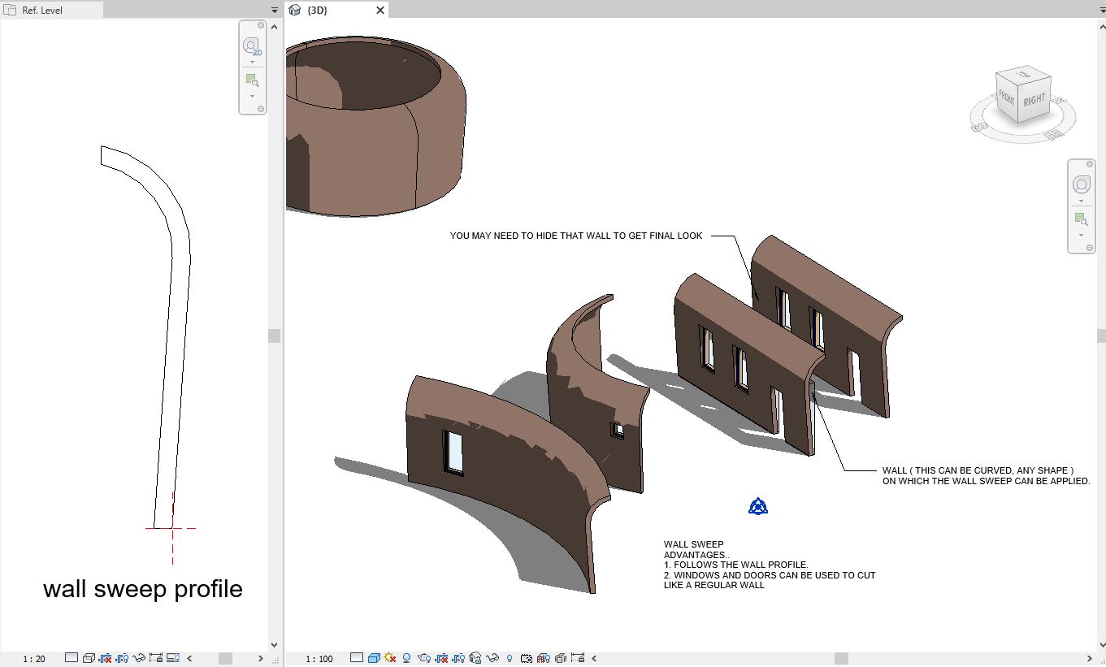Click the Zoom icon in 3D view navigation bar
Viewport: 1106px width, 667px height.
pyautogui.click(x=1081, y=218)
